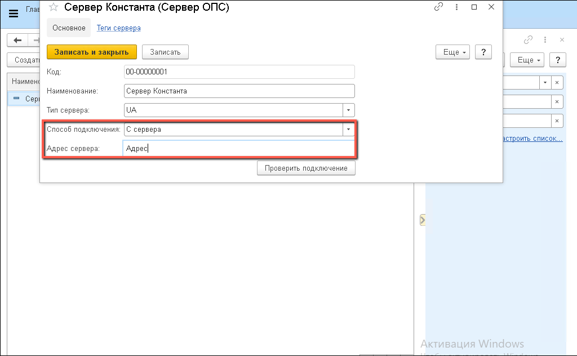Open help with dialog's question mark button
Image resolution: width=577 pixels, height=356 pixels.
pyautogui.click(x=483, y=52)
